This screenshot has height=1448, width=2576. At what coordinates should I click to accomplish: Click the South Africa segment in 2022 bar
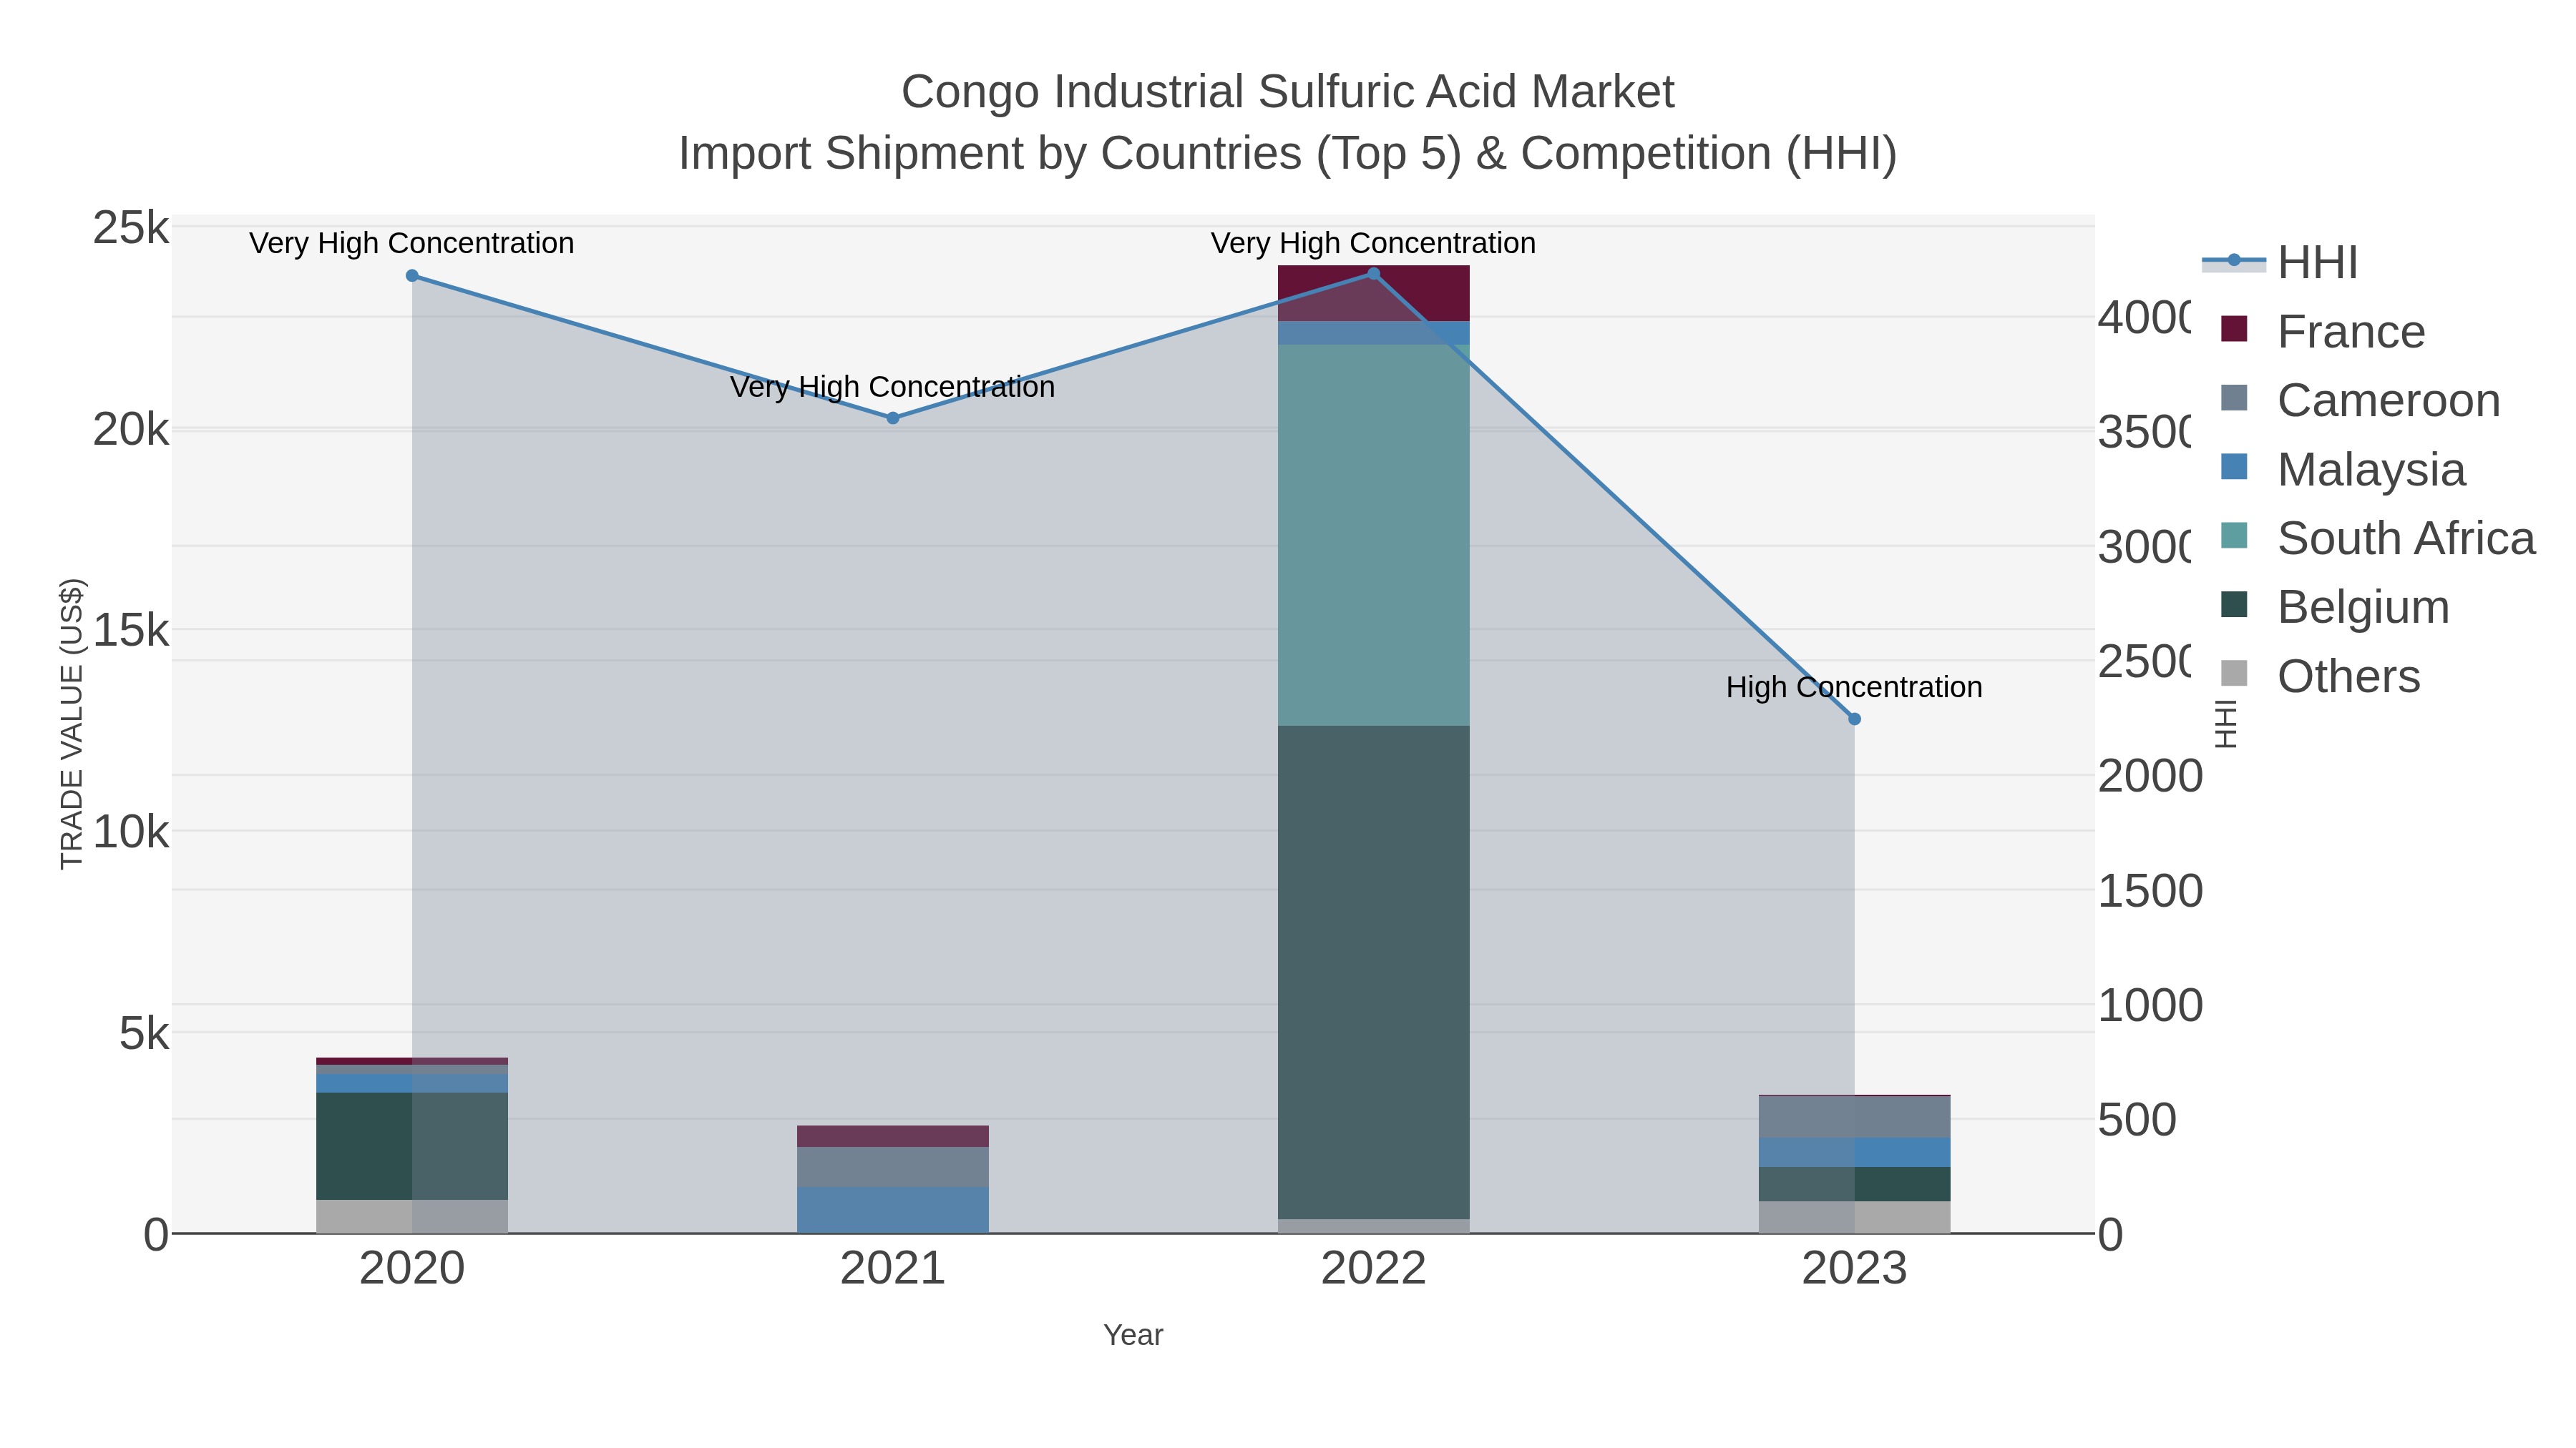point(1373,536)
